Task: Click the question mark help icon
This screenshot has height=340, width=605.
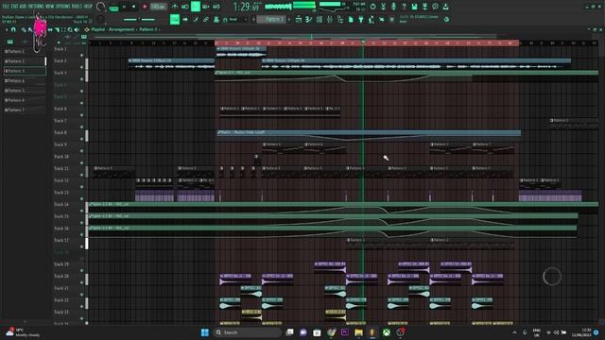Action: pyautogui.click(x=404, y=7)
